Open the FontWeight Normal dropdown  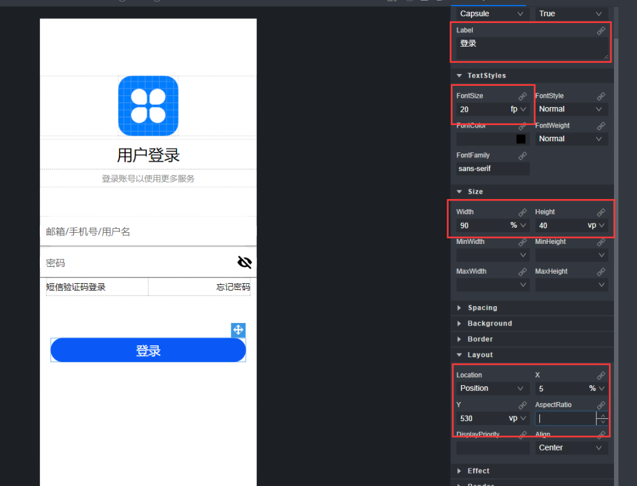pos(571,139)
